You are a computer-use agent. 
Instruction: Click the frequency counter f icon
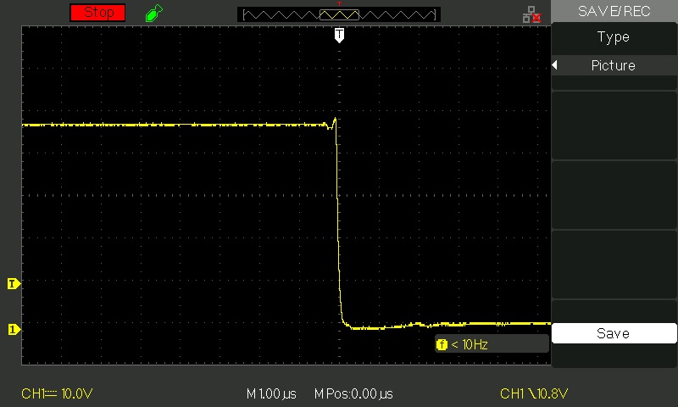(442, 345)
